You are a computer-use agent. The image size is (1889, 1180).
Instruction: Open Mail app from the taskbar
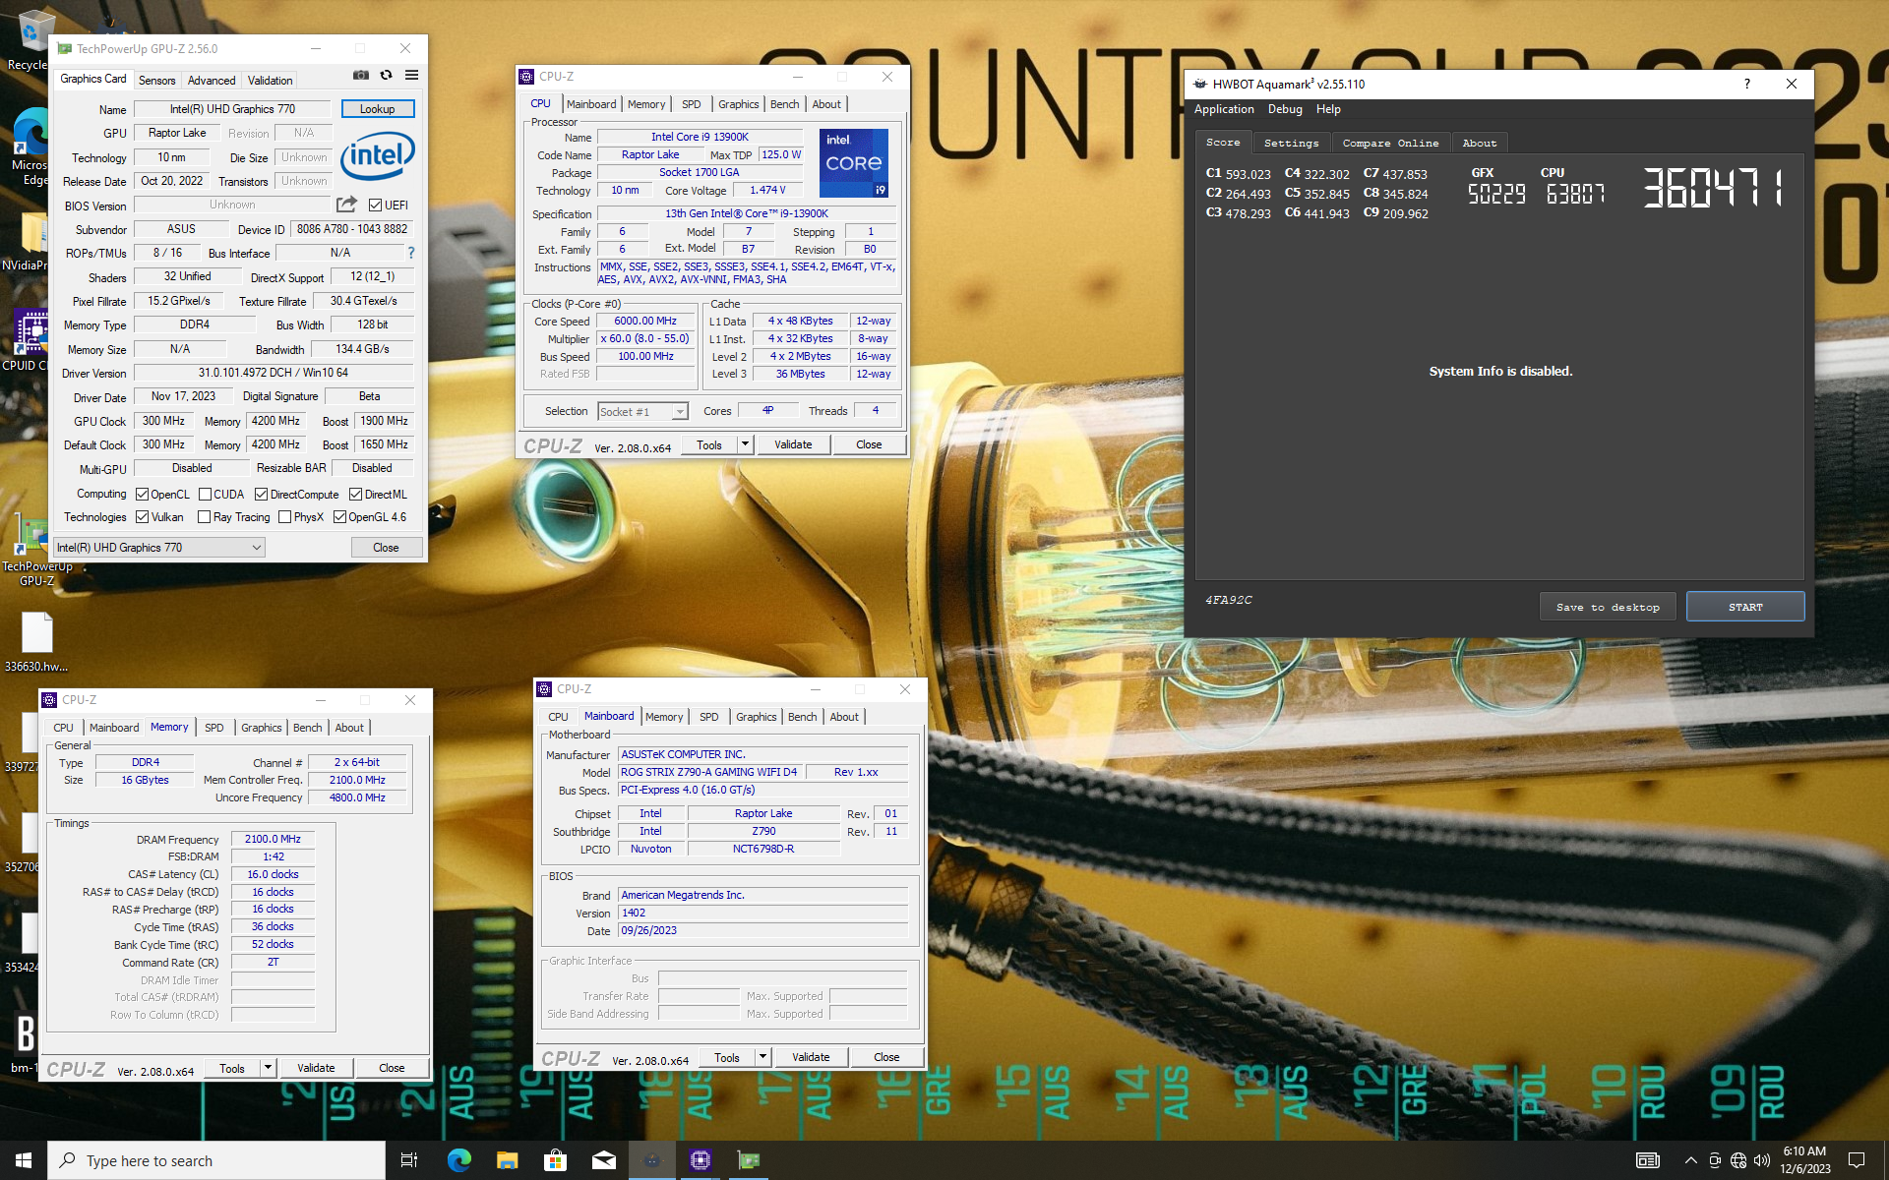[603, 1160]
